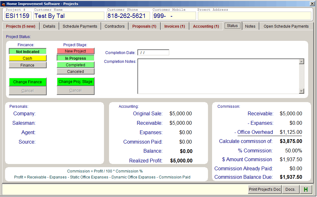The height and width of the screenshot is (197, 317).
Task: Click the Office Overhead value $1,125.00
Action: [291, 132]
